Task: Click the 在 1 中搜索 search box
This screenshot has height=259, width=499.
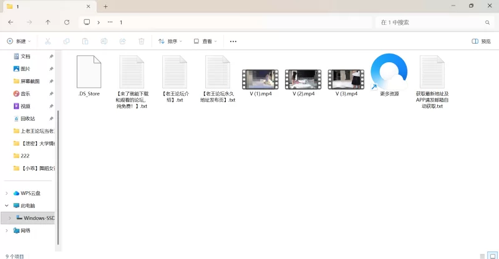Action: (430, 22)
